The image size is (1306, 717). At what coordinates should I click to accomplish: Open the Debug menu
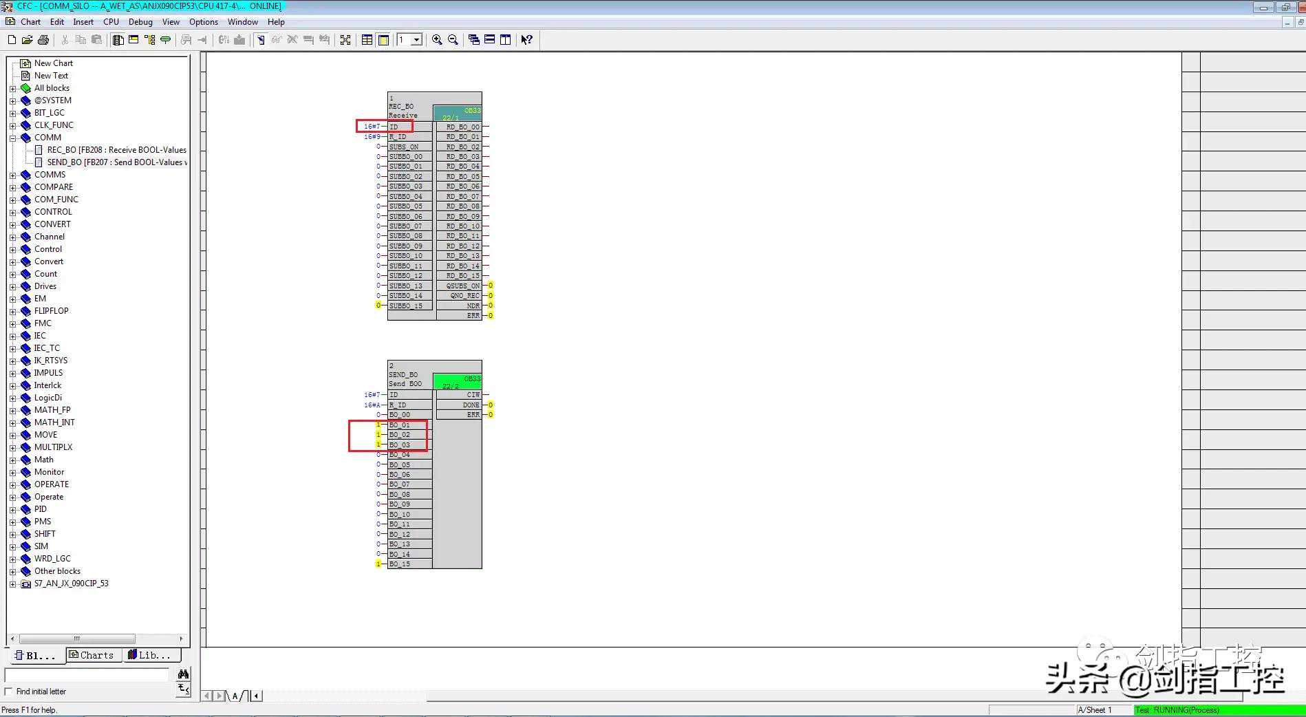click(140, 22)
